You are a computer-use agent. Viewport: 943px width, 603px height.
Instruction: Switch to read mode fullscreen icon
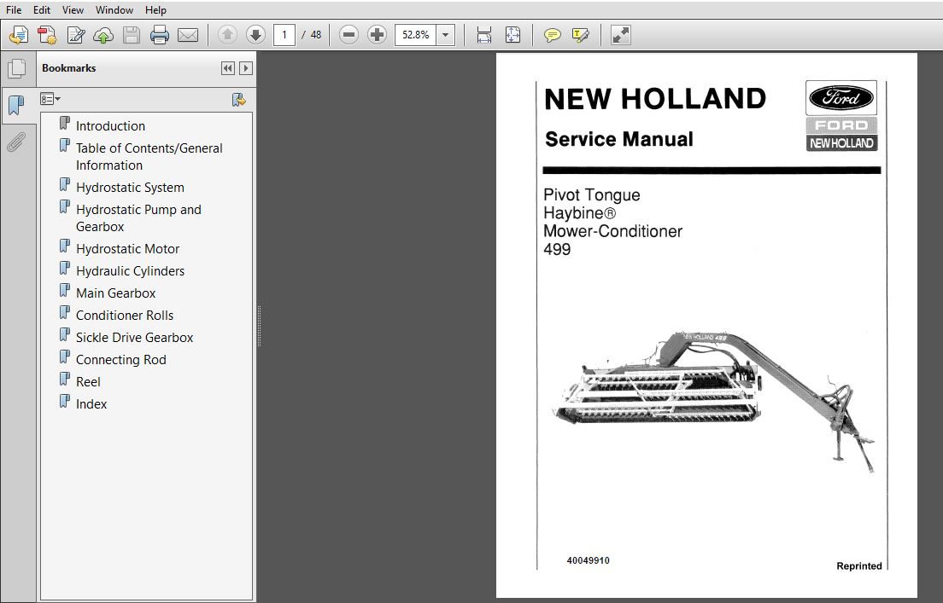coord(620,35)
